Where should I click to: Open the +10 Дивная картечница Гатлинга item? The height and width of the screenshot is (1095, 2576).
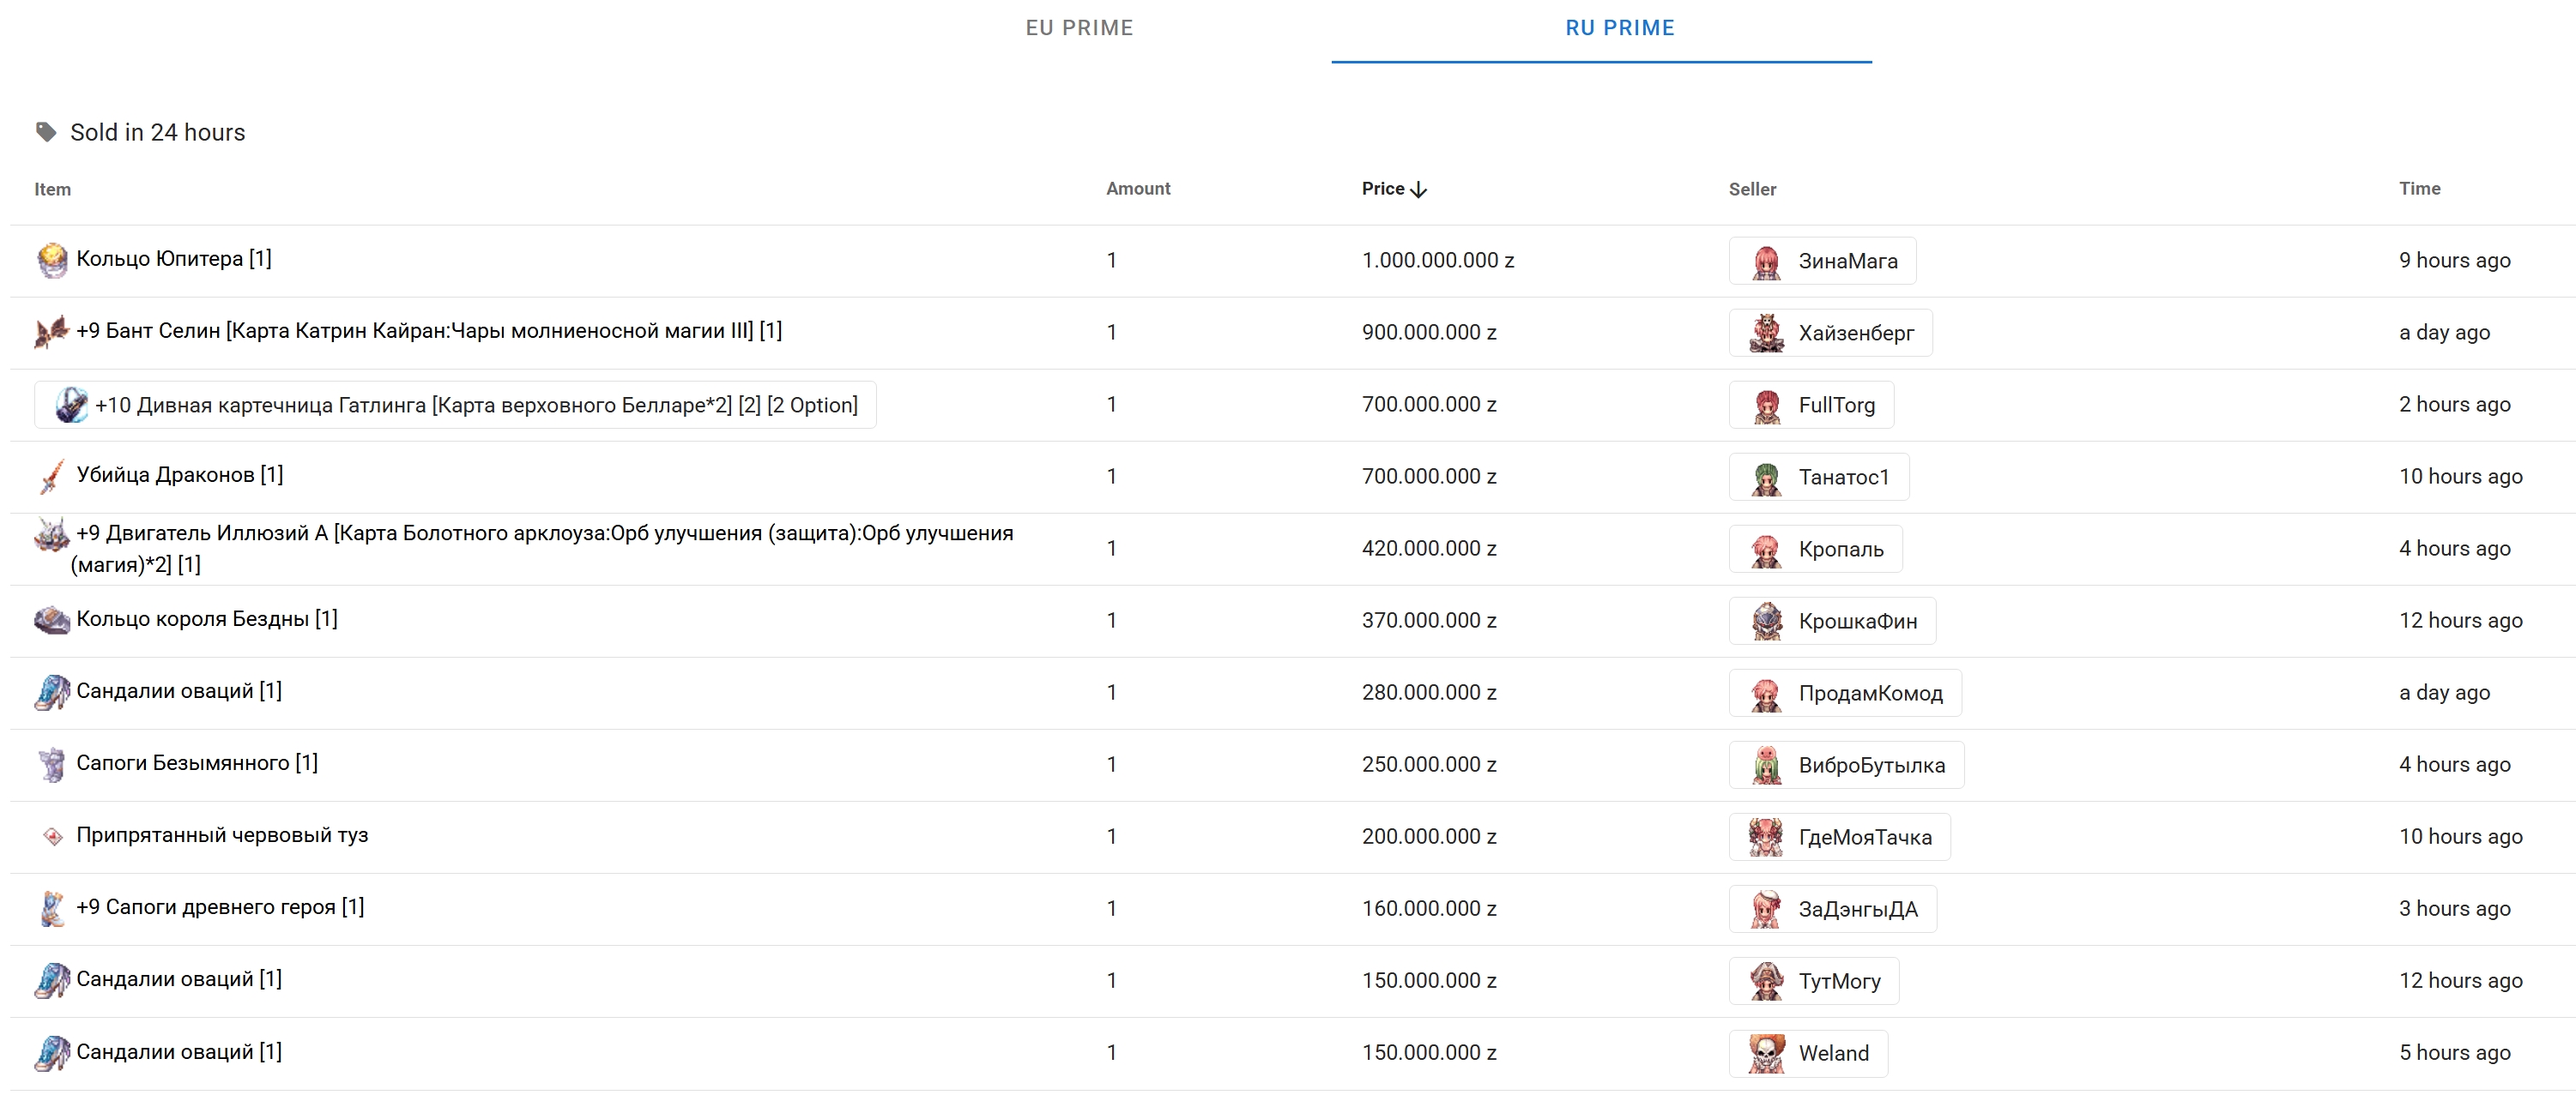[476, 405]
